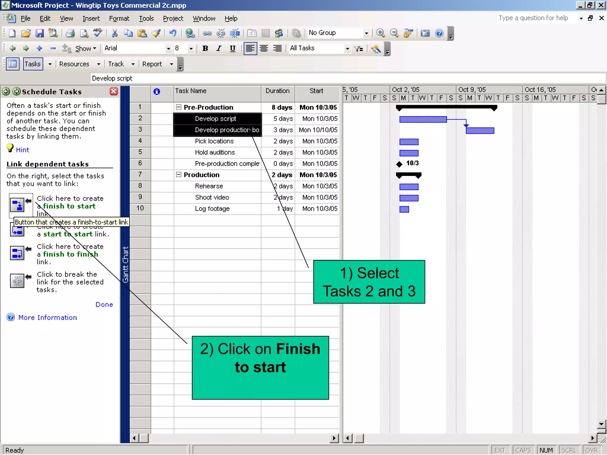
Task: Open Print Preview icon
Action: point(84,33)
